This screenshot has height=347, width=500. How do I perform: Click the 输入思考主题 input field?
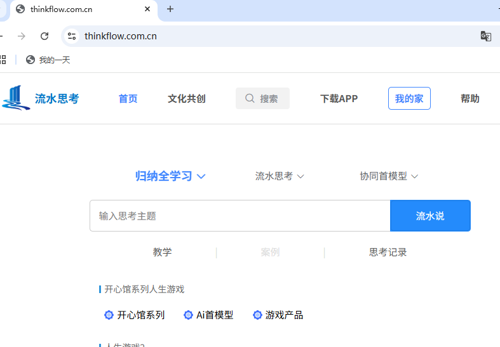(x=240, y=216)
